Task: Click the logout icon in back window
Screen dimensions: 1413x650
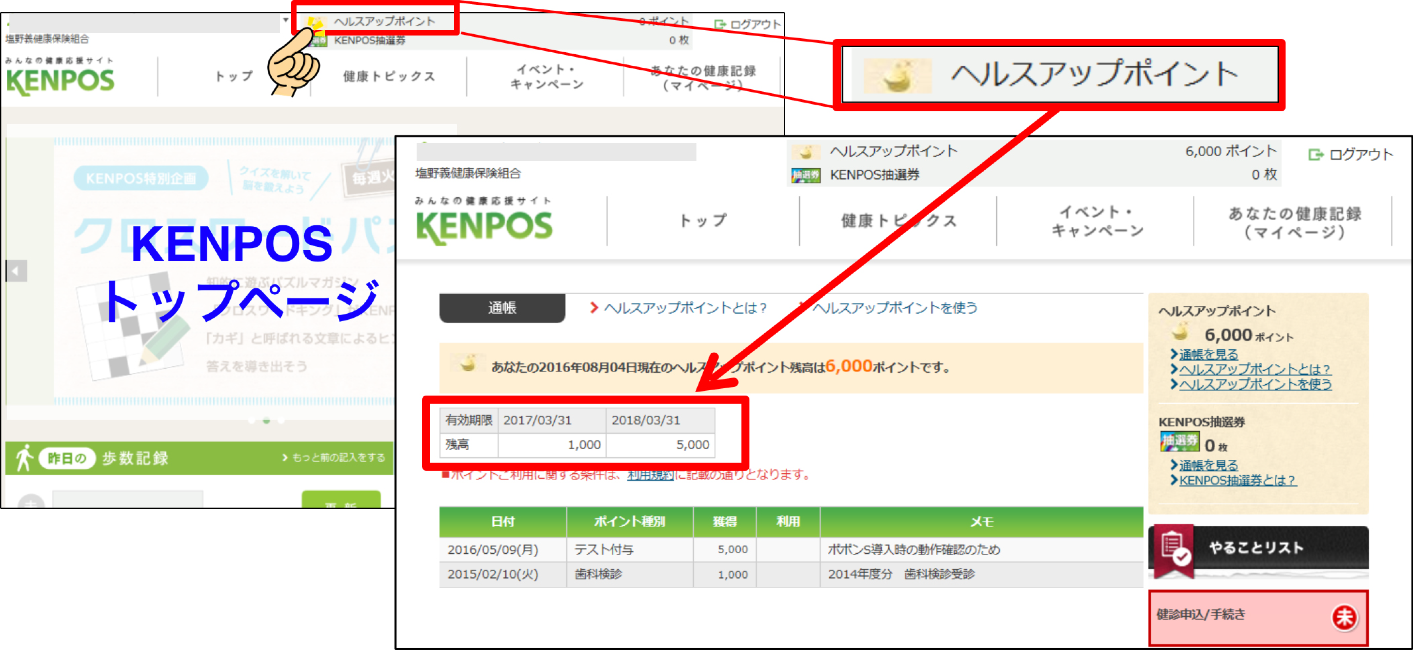Action: [720, 24]
